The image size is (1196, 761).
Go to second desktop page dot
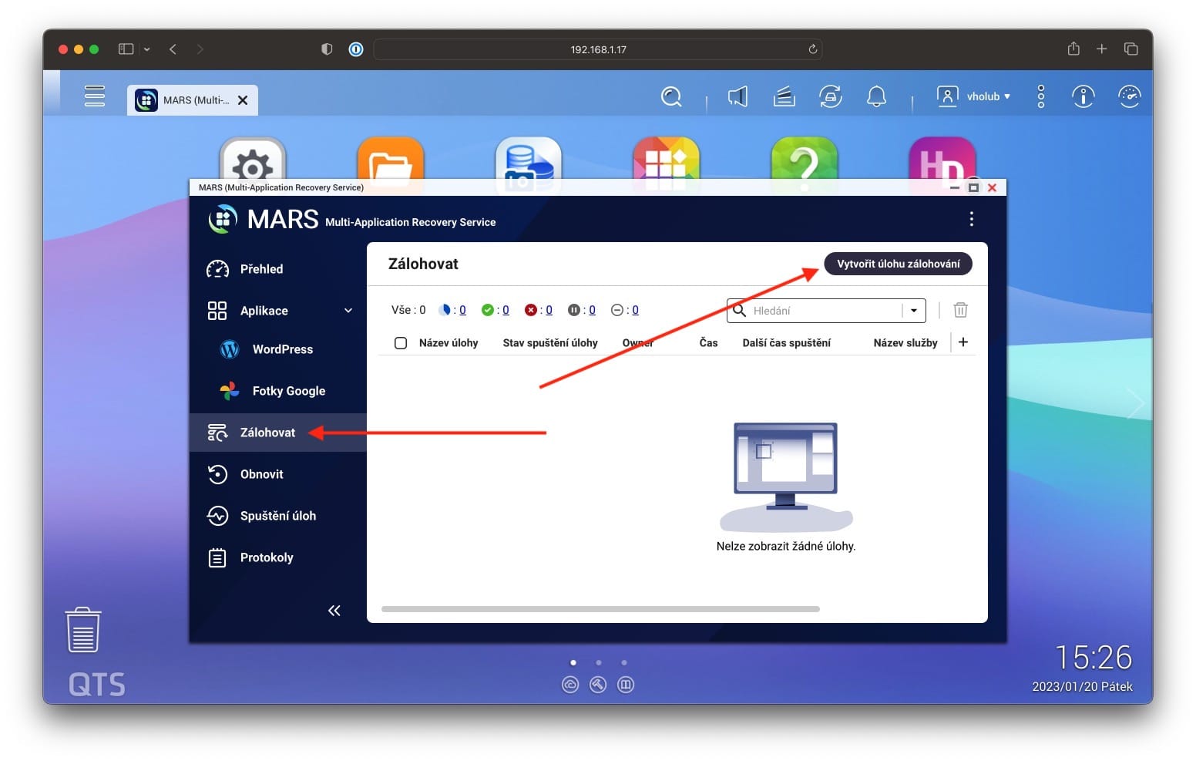pos(599,662)
